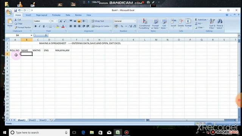The height and width of the screenshot is (136, 242).
Task: Decrease cell indent
Action: (84, 26)
